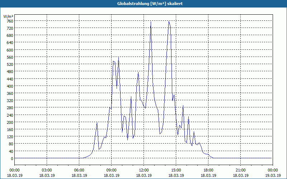Click the y-axis value "0"
This screenshot has width=287, height=179.
click(12, 159)
